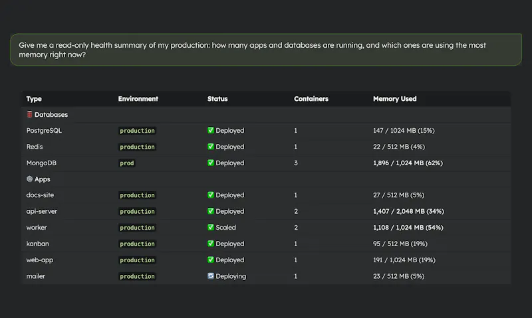The width and height of the screenshot is (532, 318).
Task: Click the docs-site name cell
Action: pyautogui.click(x=40, y=195)
